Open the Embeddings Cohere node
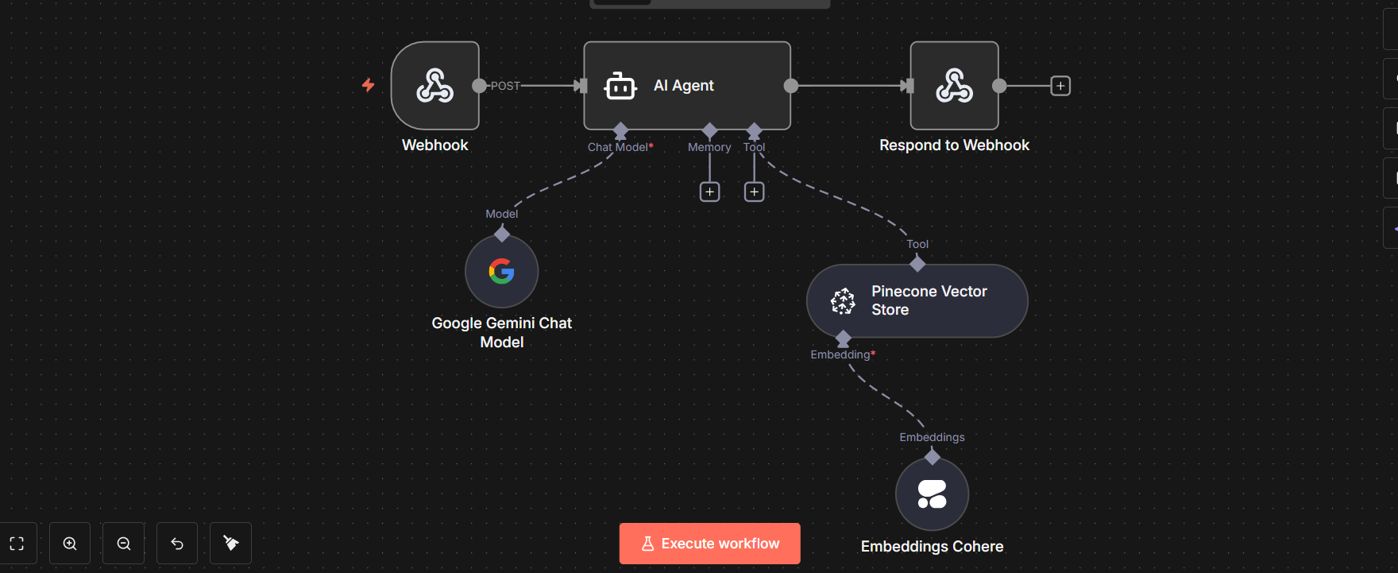This screenshot has height=573, width=1398. pos(932,494)
